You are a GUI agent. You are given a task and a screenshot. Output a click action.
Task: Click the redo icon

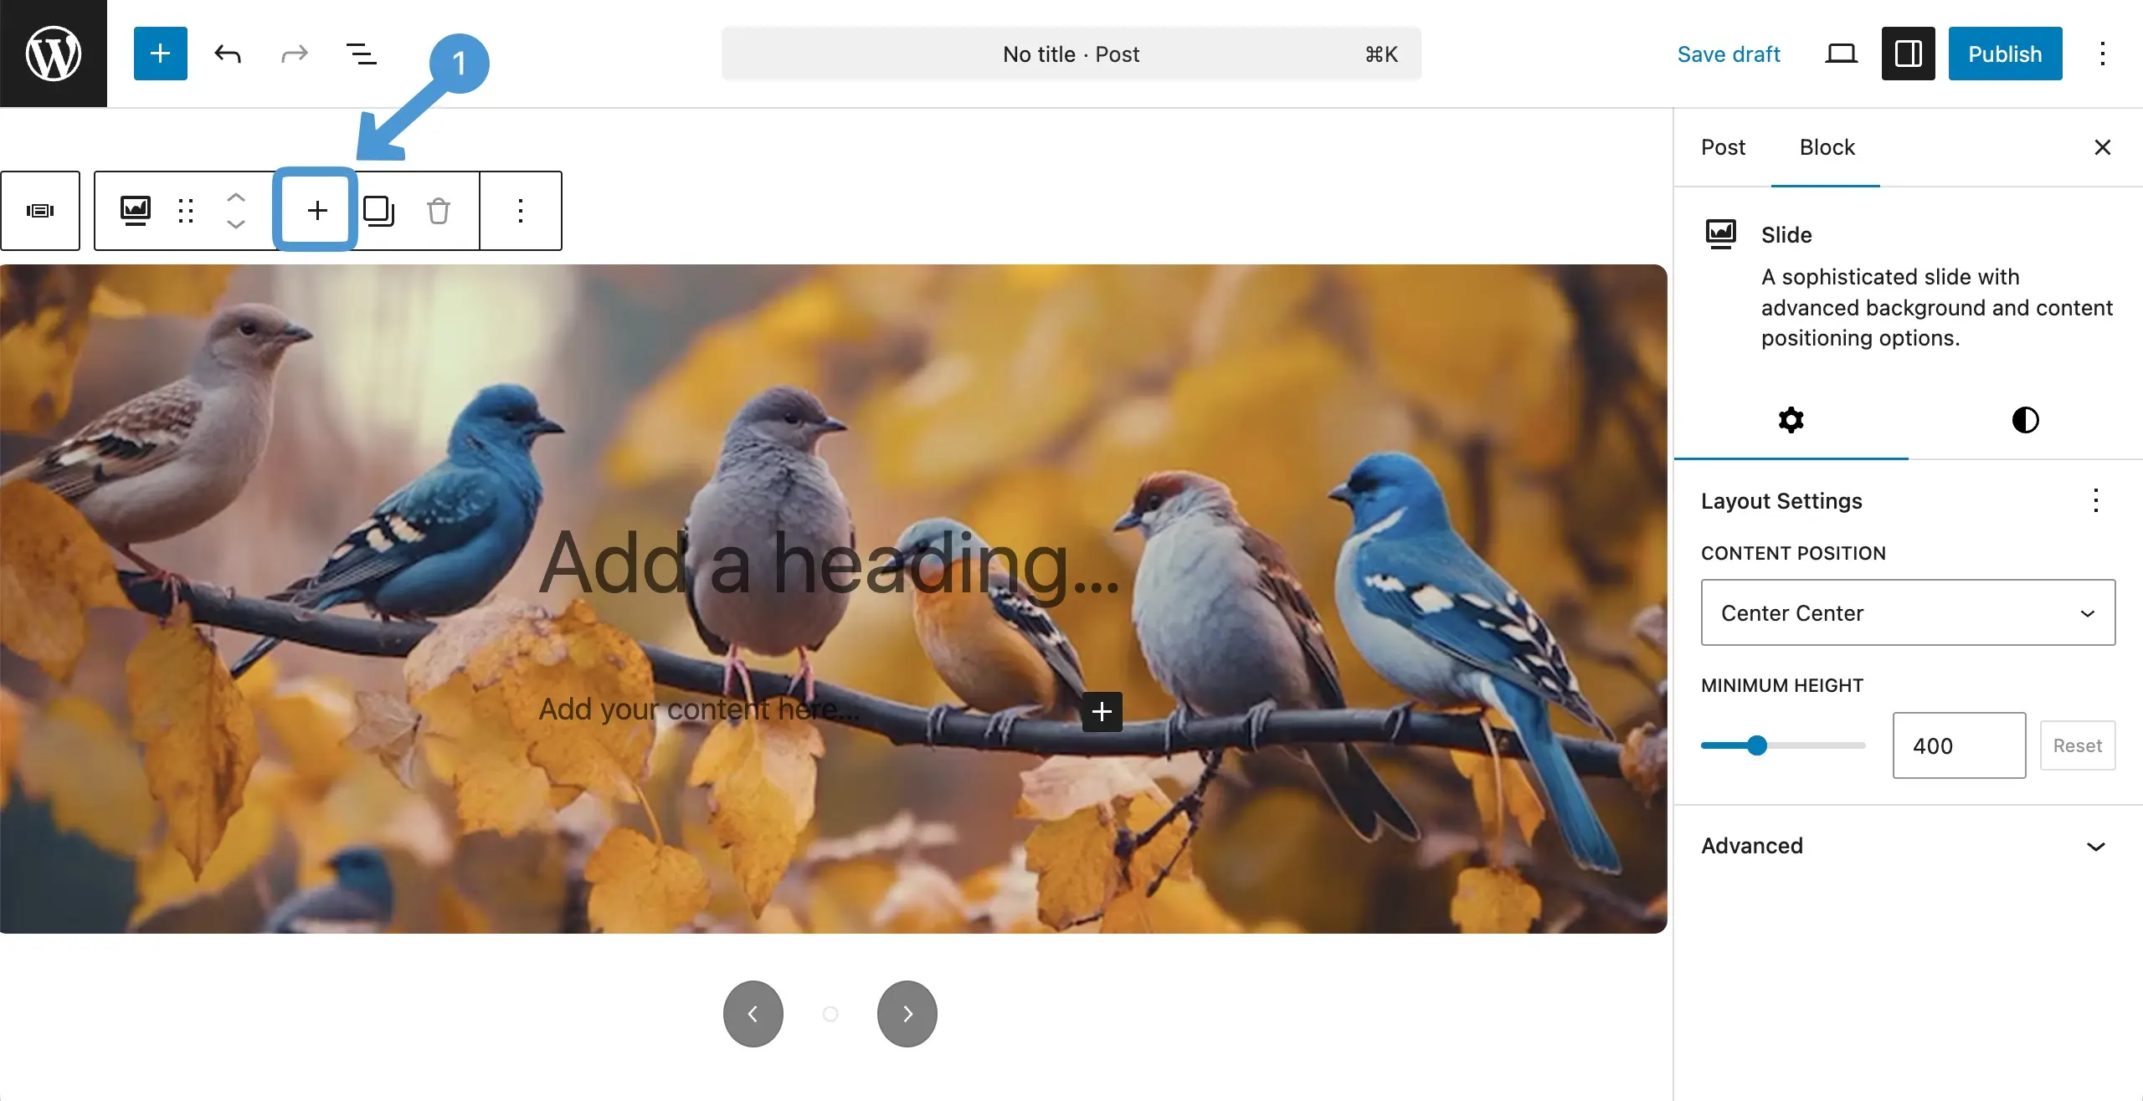coord(294,53)
